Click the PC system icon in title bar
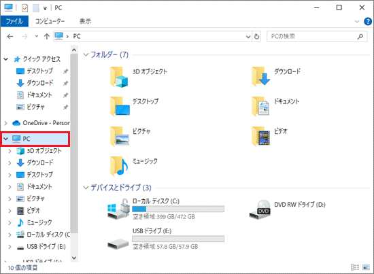This screenshot has width=374, height=274. (9, 7)
